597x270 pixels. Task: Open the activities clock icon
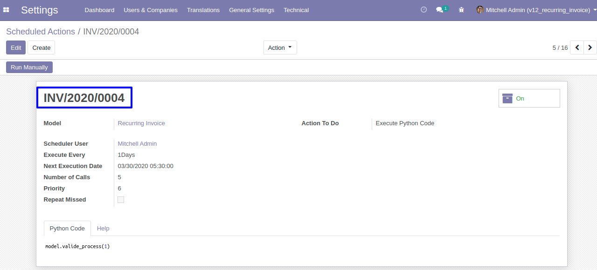pos(423,10)
